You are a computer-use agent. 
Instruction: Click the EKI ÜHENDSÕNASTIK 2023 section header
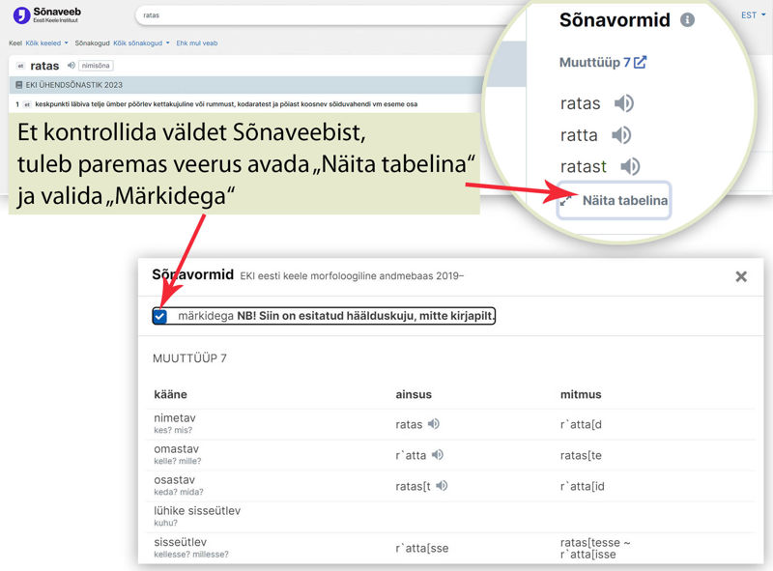[245, 85]
